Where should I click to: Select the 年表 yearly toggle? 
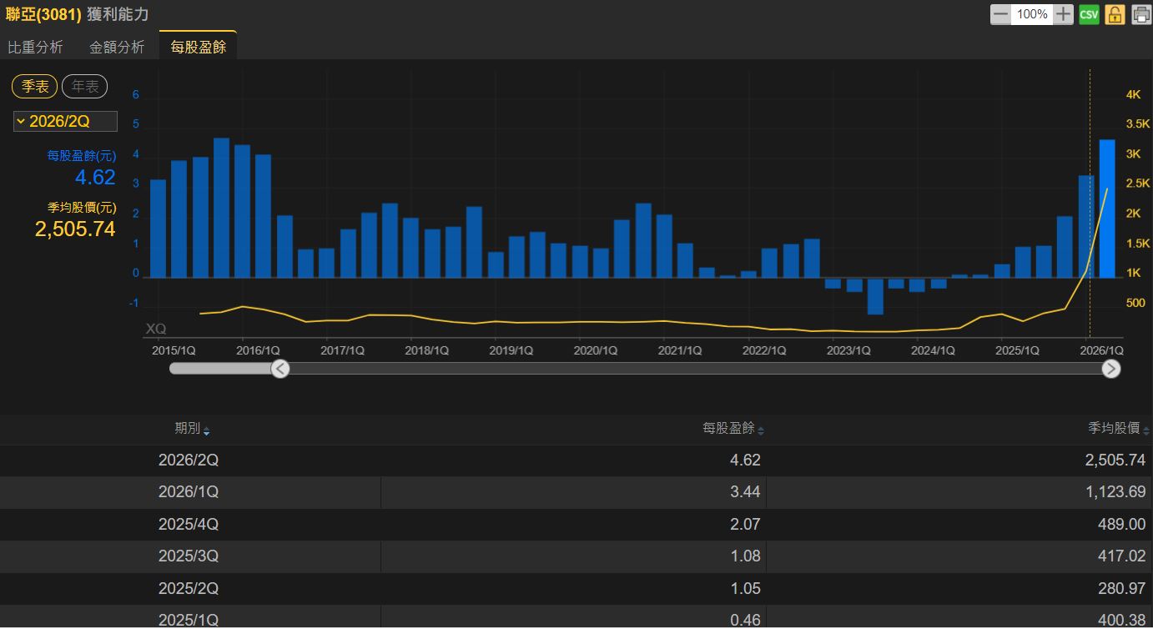click(84, 86)
